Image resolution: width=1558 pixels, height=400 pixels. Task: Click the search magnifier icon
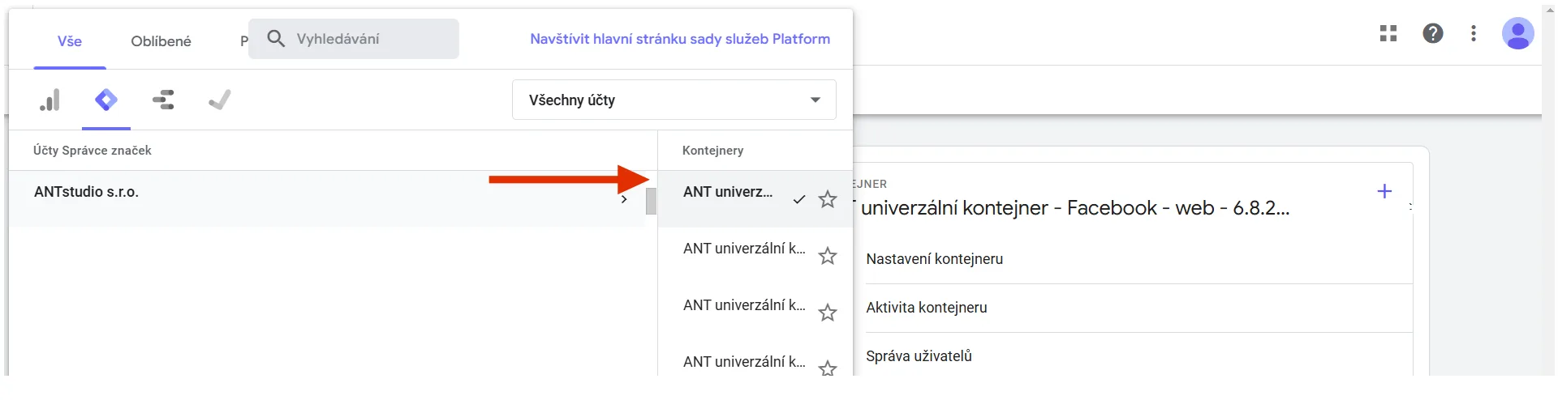[276, 39]
